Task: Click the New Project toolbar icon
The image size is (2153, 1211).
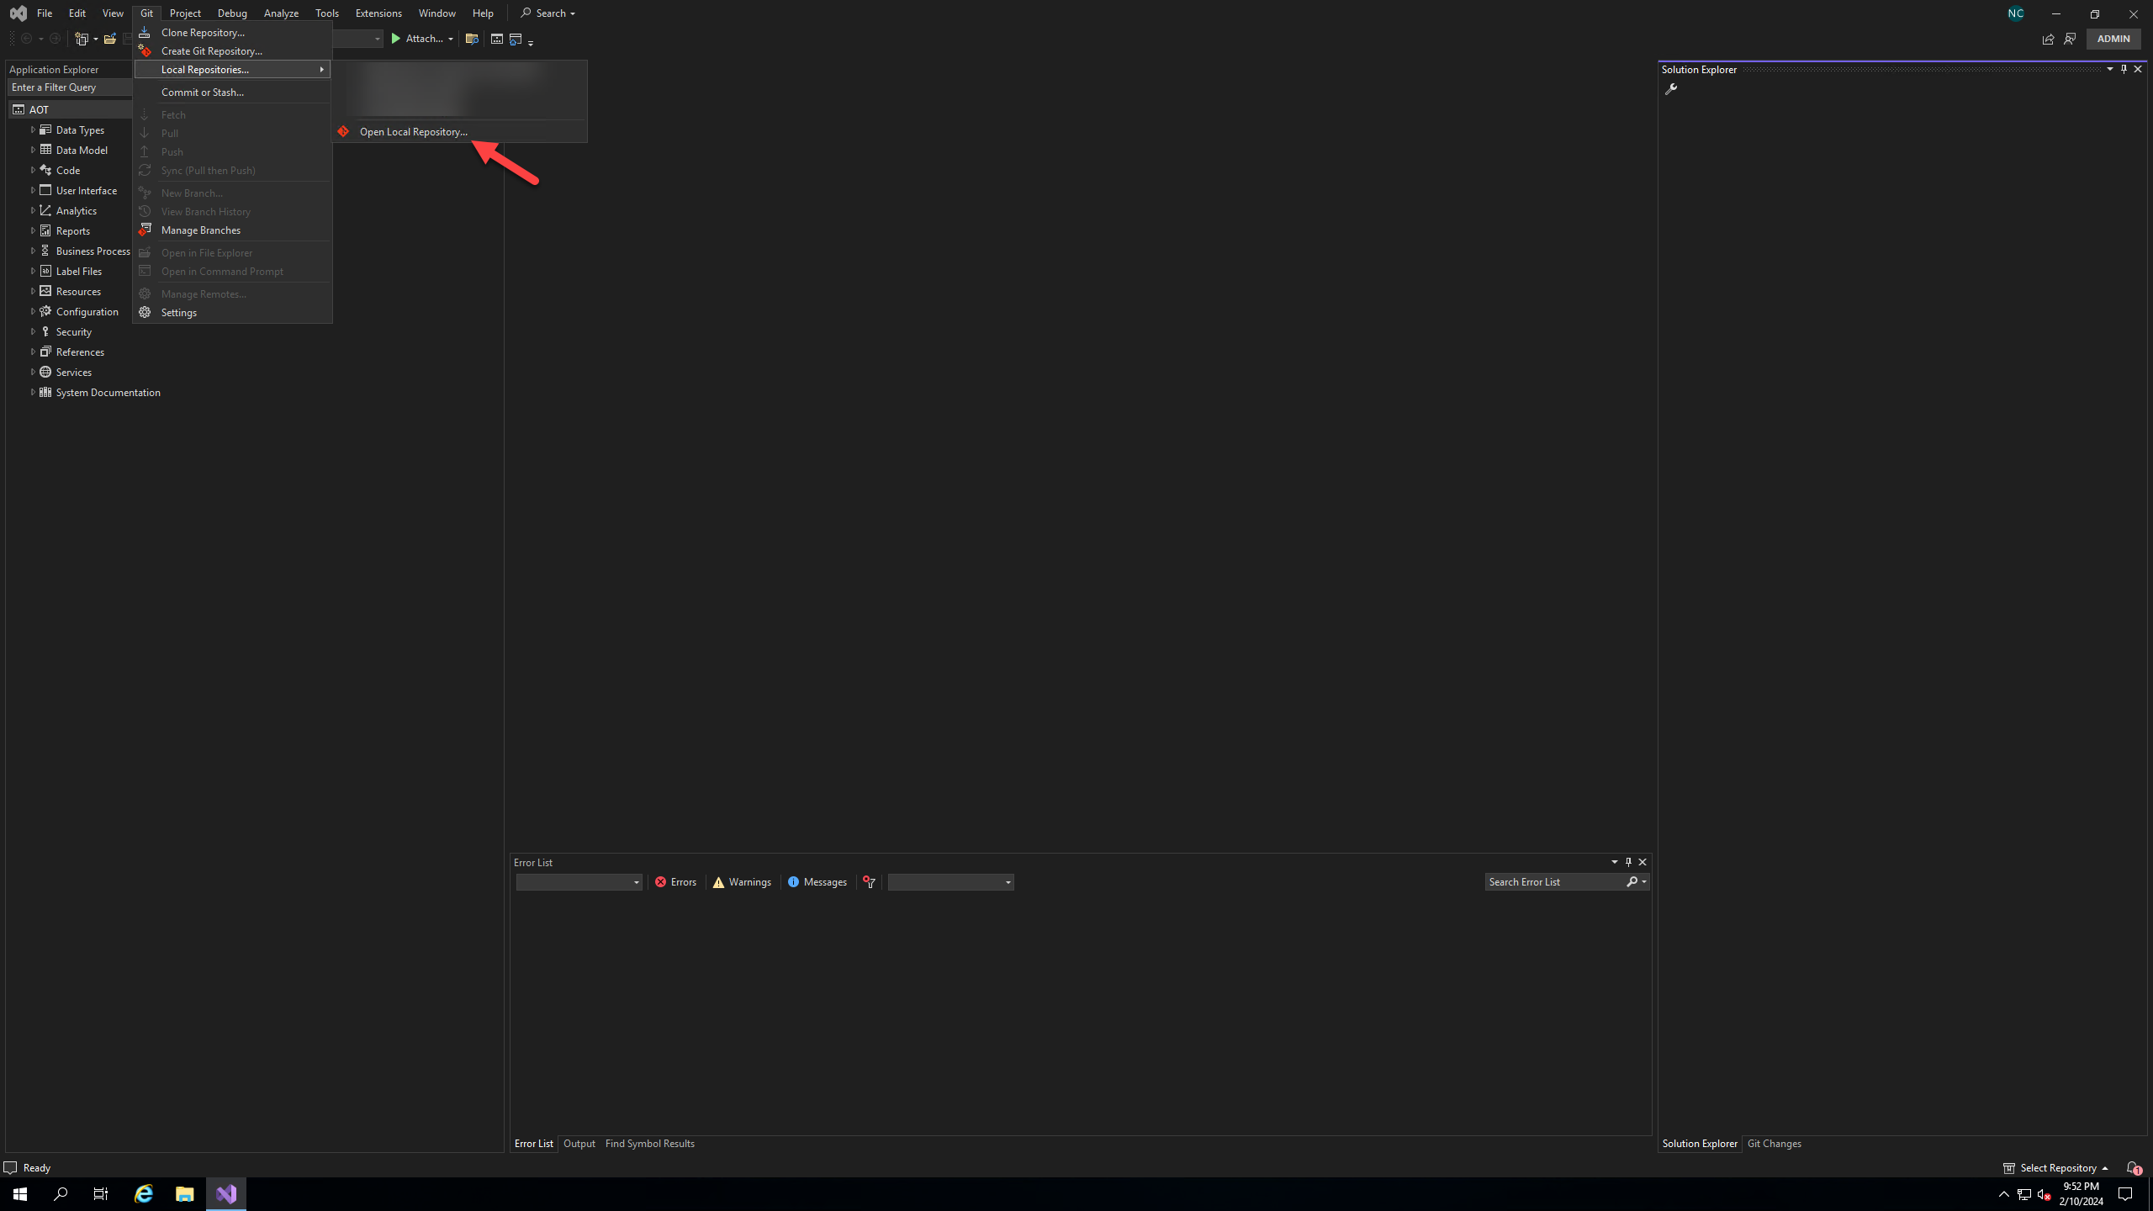Action: [x=82, y=39]
